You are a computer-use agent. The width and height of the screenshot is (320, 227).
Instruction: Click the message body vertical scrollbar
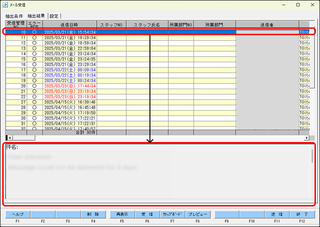pos(312,156)
